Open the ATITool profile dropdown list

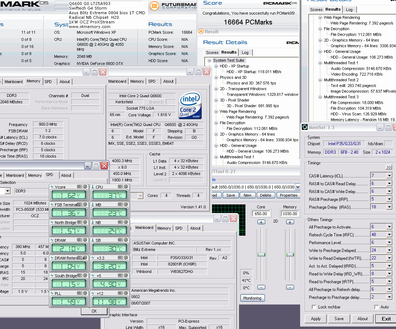pyautogui.click(x=298, y=187)
